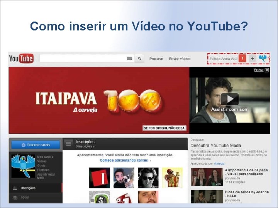The width and height of the screenshot is (278, 208).
Task: Open the bearded man channel thumbnail
Action: [148, 197]
